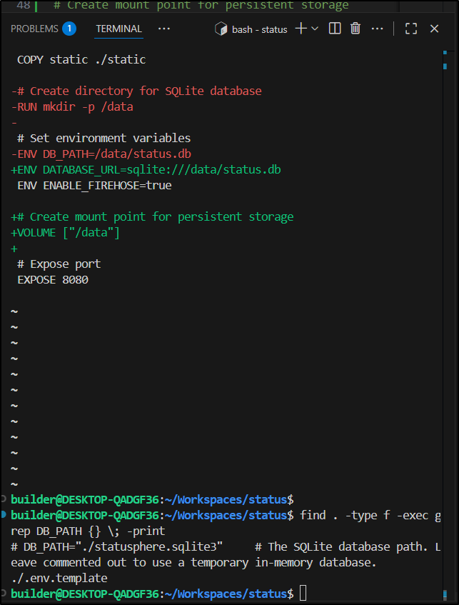Select the TERMINAL tab
The width and height of the screenshot is (459, 605).
[119, 29]
